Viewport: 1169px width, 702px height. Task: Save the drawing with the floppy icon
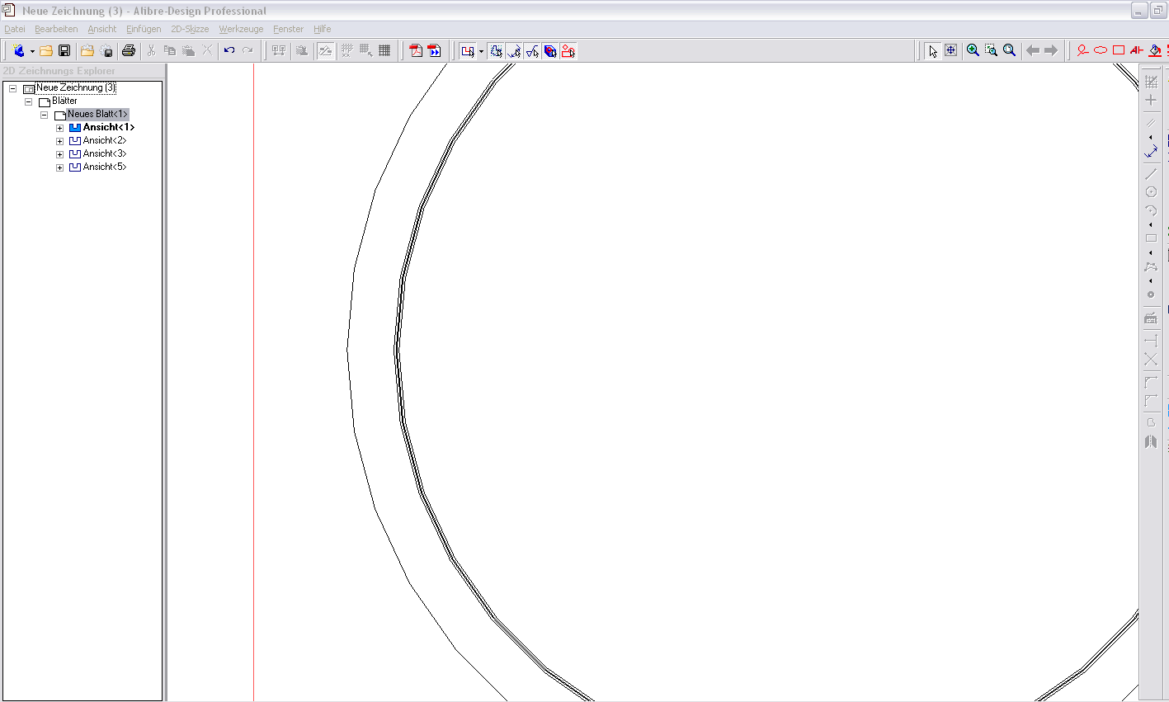coord(64,50)
